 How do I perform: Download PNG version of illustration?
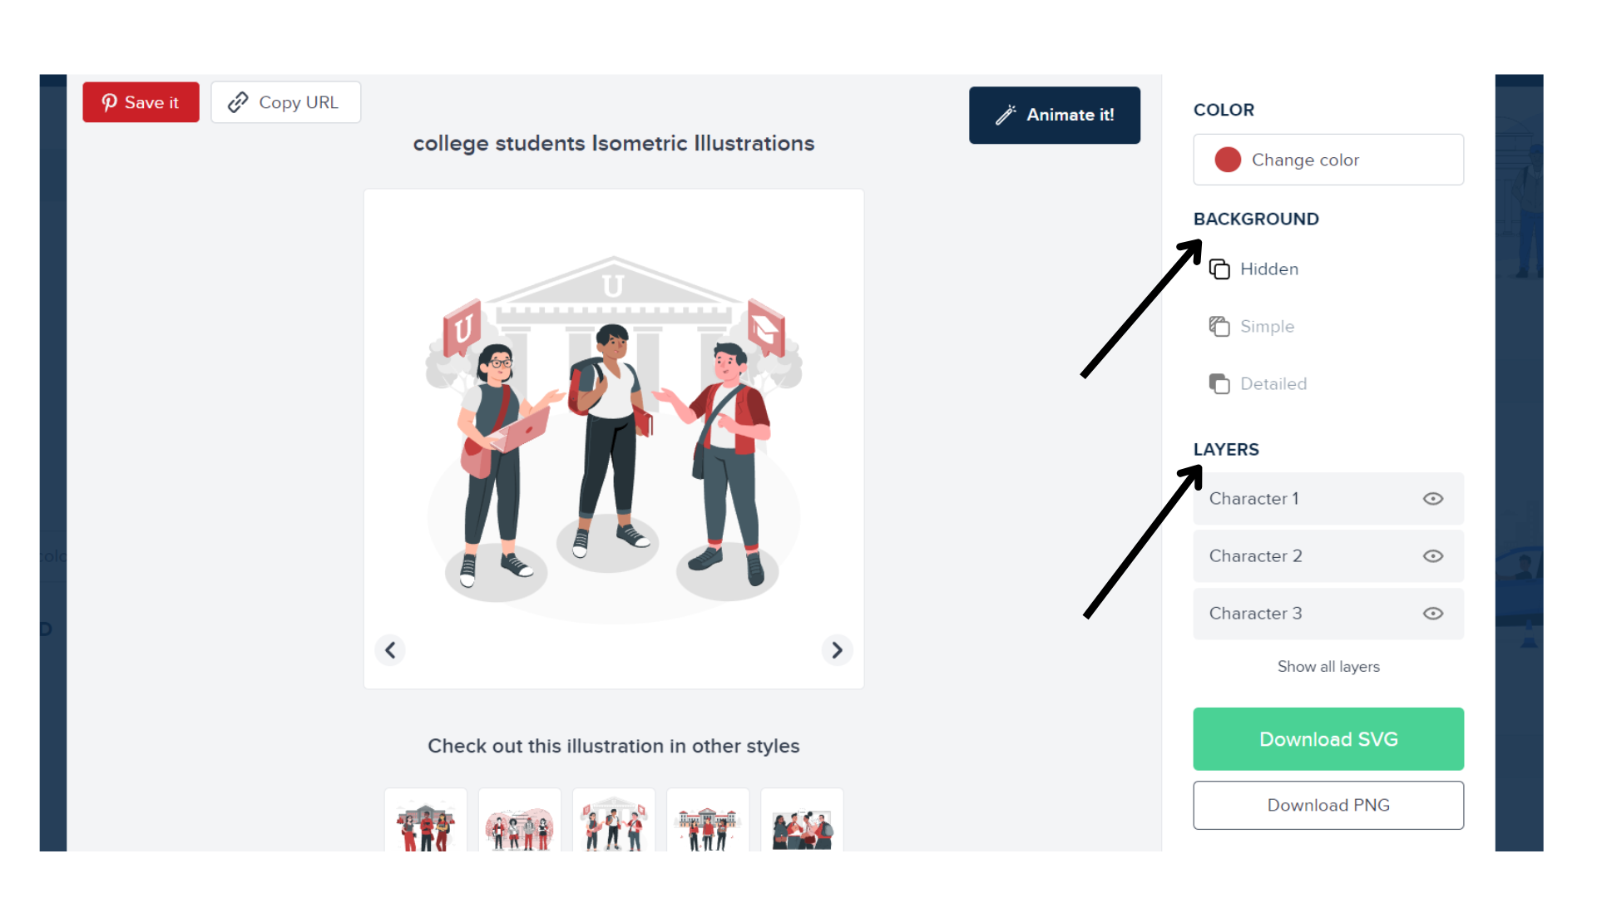(1328, 804)
